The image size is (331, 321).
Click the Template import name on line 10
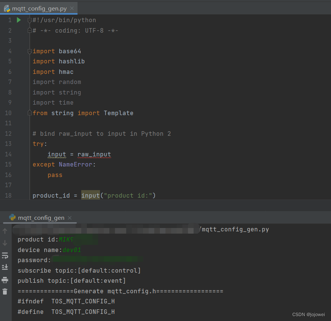pos(118,113)
